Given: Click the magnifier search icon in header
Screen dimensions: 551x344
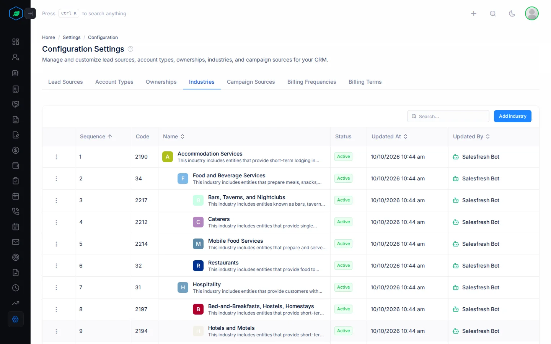Looking at the screenshot, I should [493, 13].
